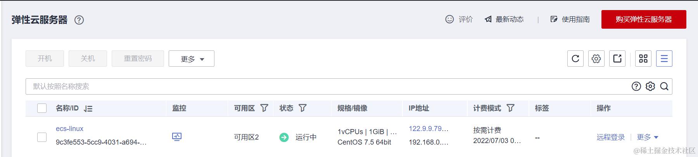Switch to card grid view
This screenshot has height=157, width=698.
(643, 59)
